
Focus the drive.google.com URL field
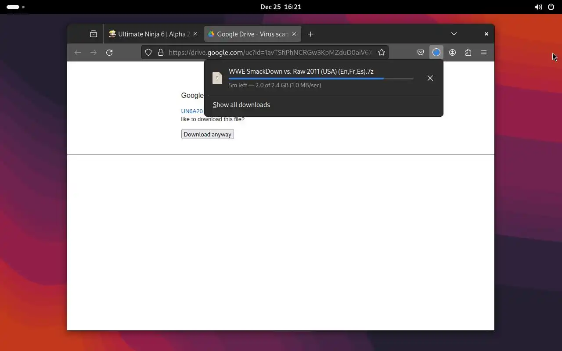point(270,52)
